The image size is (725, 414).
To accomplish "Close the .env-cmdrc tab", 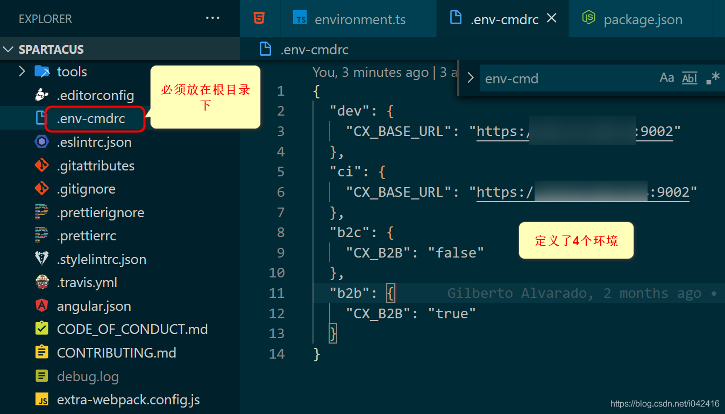I will click(x=551, y=18).
